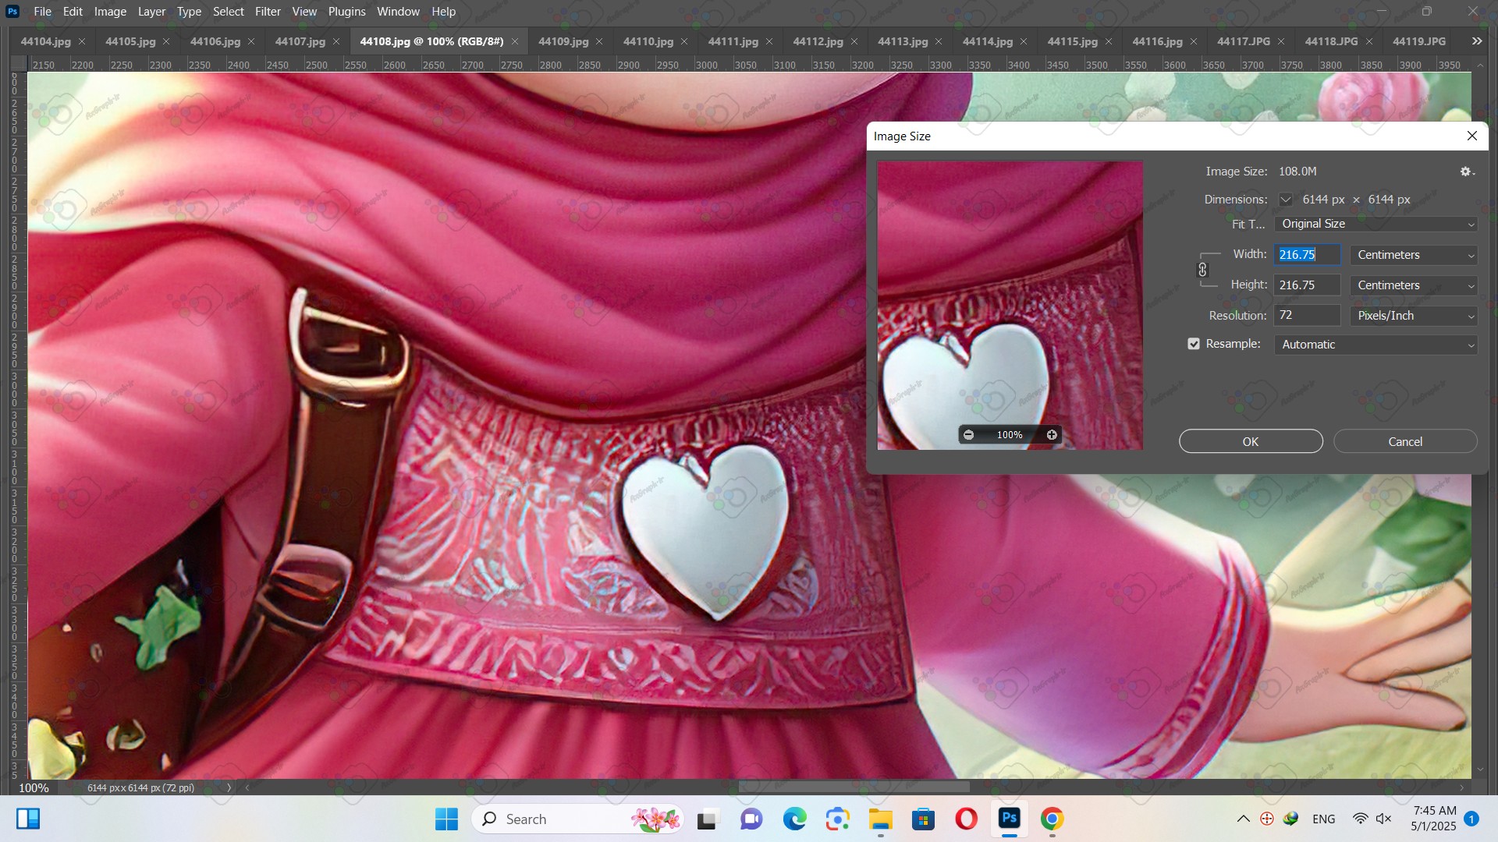Close the 44105.jpg tab
The height and width of the screenshot is (842, 1498).
pos(166,41)
